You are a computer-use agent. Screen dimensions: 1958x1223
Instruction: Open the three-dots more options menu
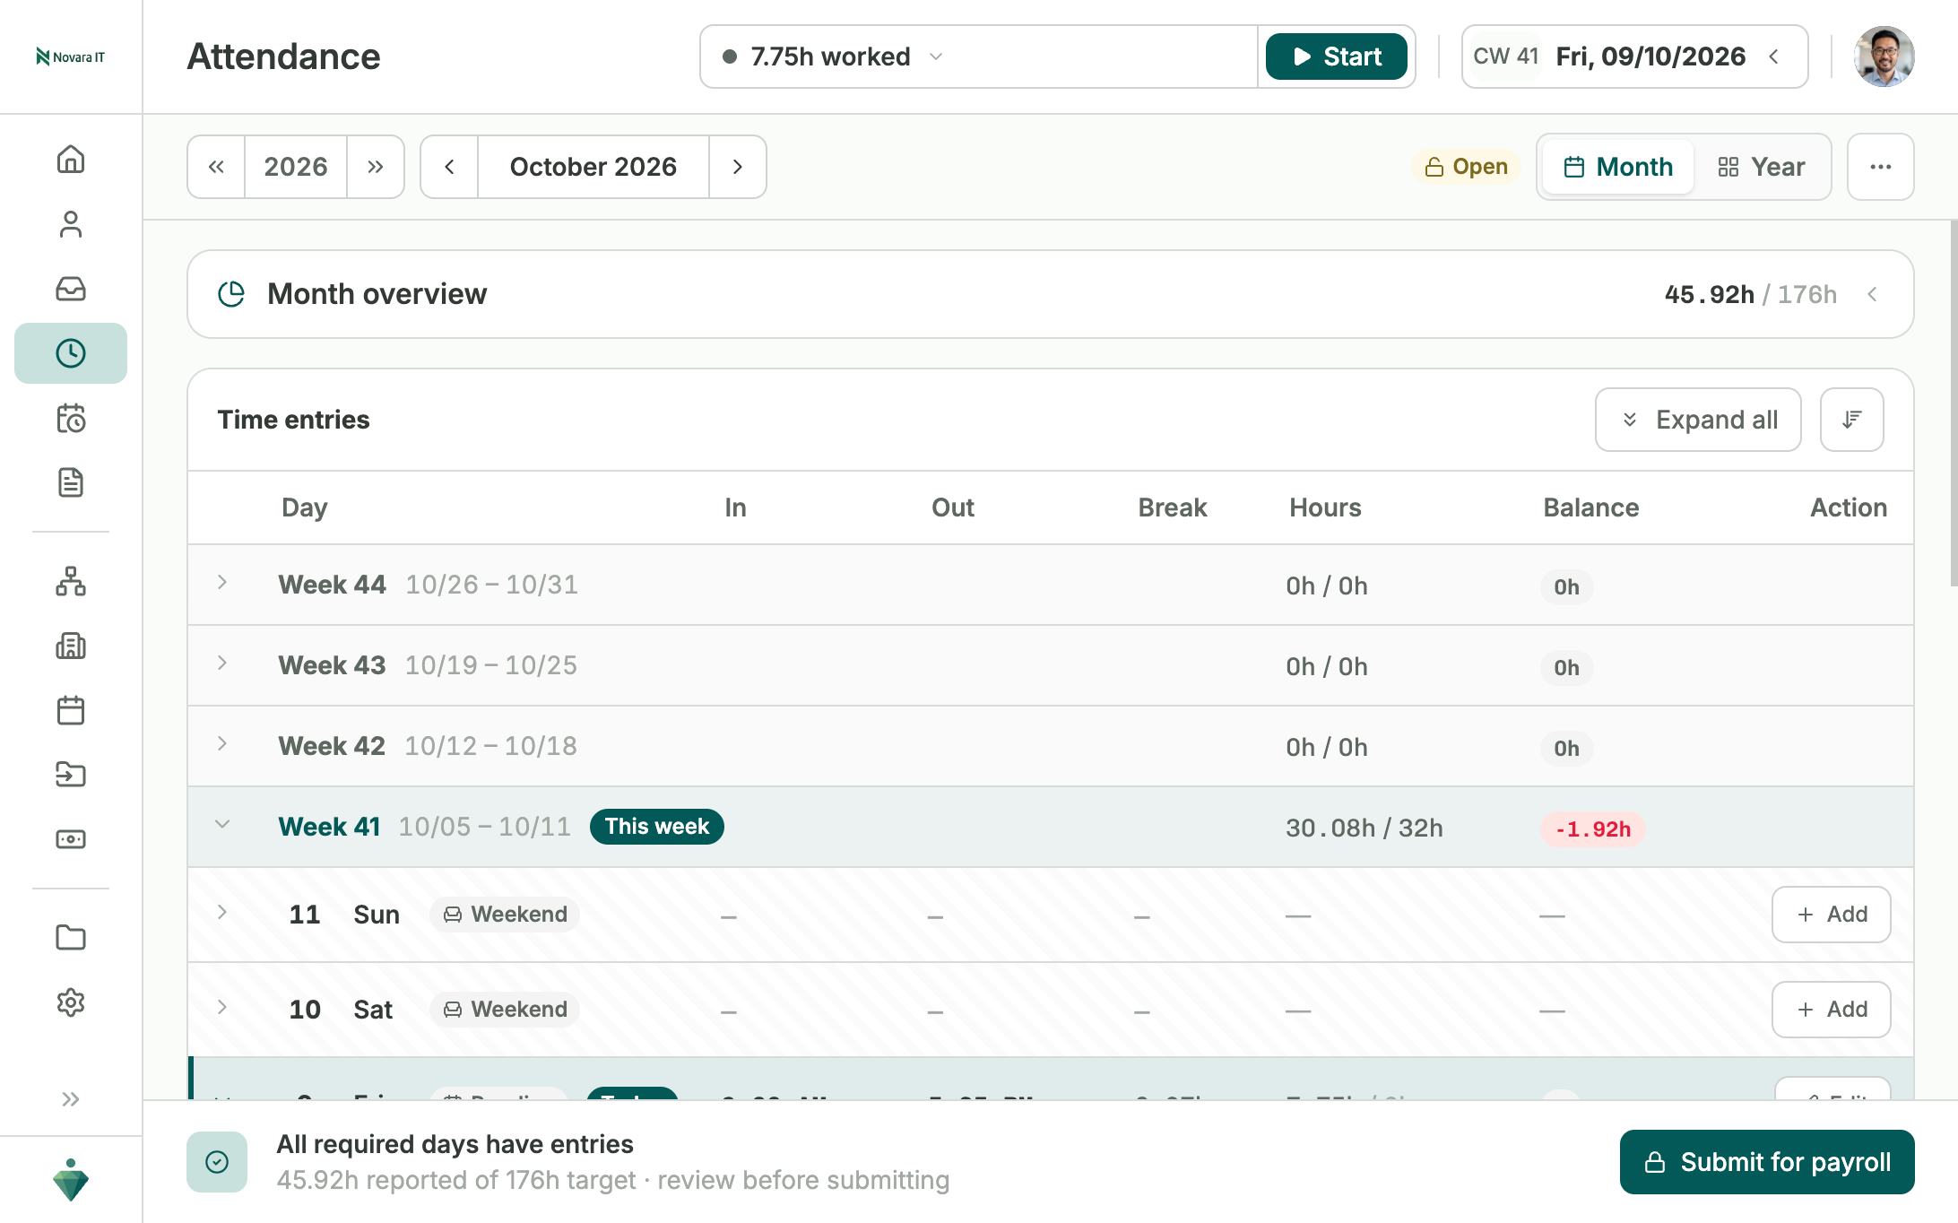coord(1881,167)
